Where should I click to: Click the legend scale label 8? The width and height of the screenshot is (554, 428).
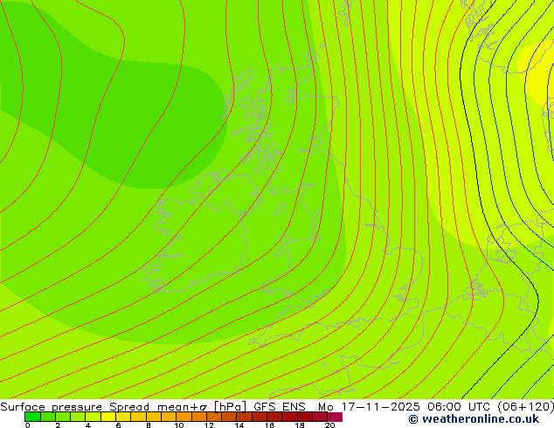point(149,425)
